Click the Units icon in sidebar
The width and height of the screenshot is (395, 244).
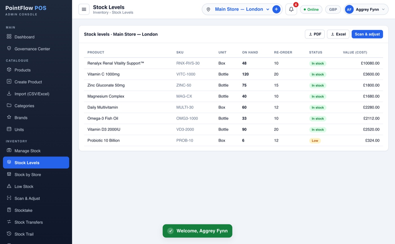tap(9, 129)
